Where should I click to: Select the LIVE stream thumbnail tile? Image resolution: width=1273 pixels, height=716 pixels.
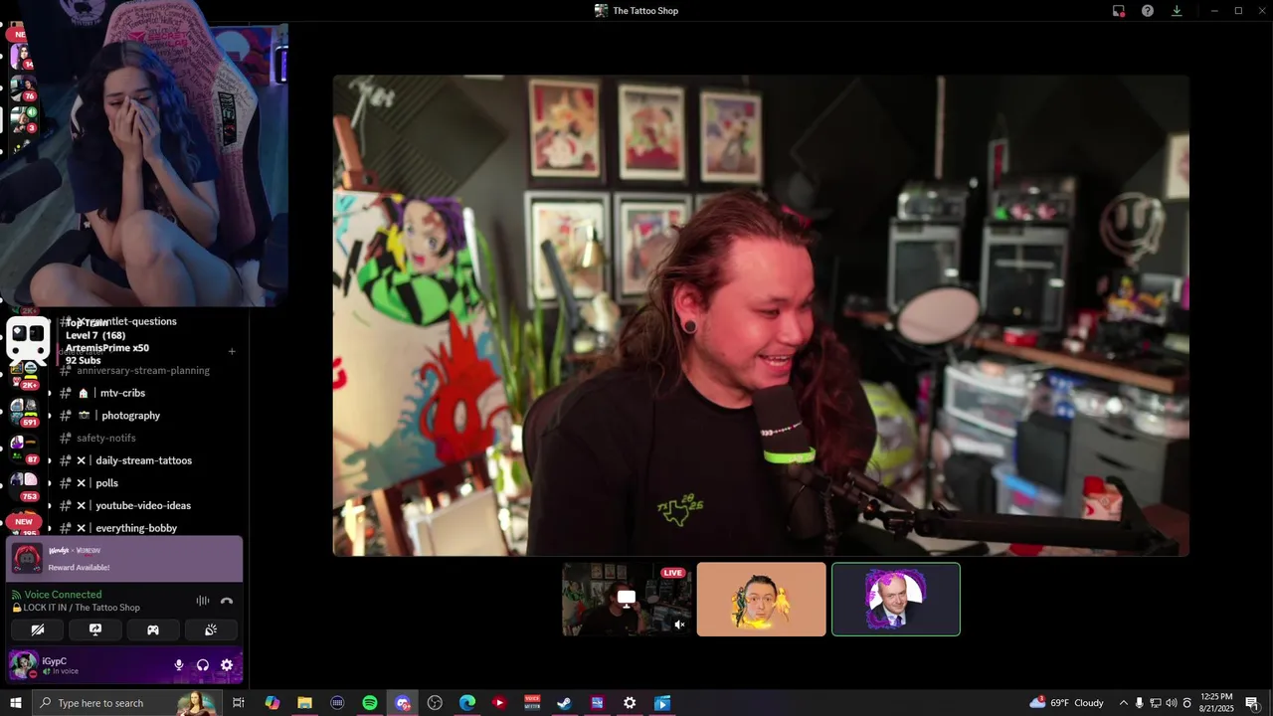(627, 599)
